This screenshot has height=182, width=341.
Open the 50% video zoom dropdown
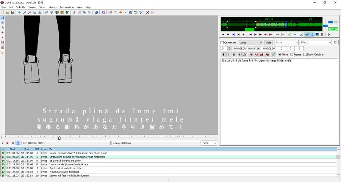pyautogui.click(x=210, y=143)
